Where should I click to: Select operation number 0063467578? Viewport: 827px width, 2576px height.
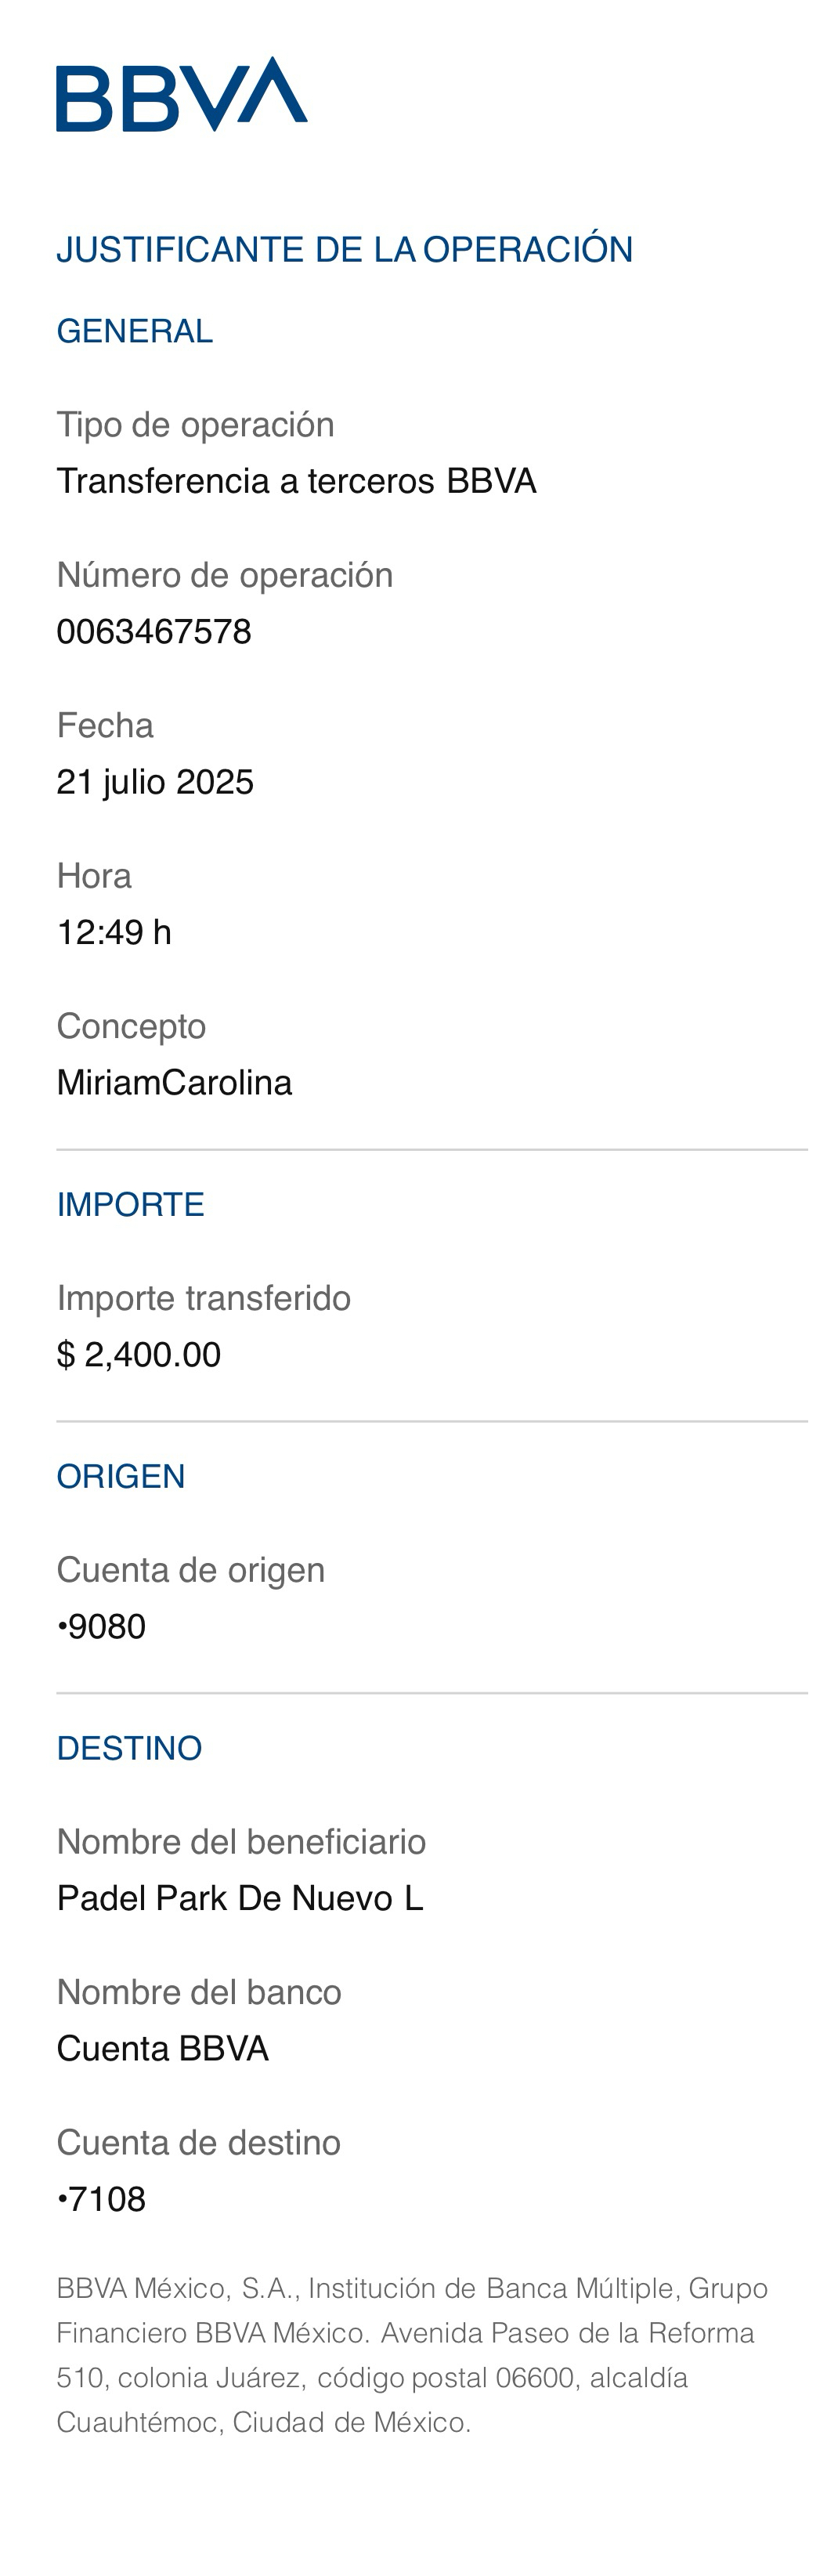click(154, 632)
